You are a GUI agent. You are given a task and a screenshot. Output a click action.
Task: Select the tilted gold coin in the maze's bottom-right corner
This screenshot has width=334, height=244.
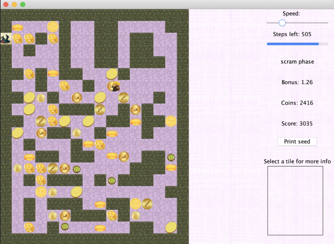[x=171, y=227]
